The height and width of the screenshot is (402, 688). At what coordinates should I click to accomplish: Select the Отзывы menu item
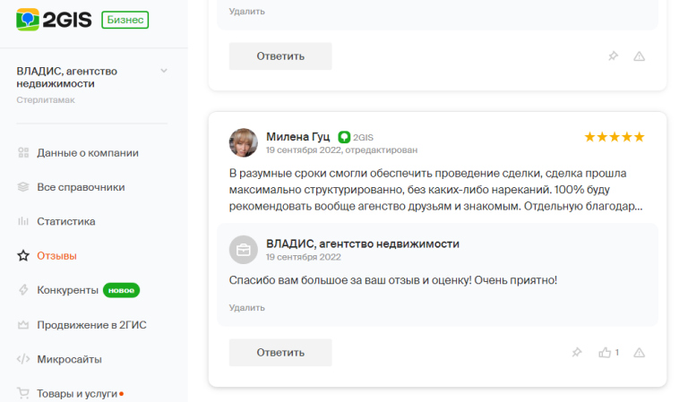pos(56,255)
